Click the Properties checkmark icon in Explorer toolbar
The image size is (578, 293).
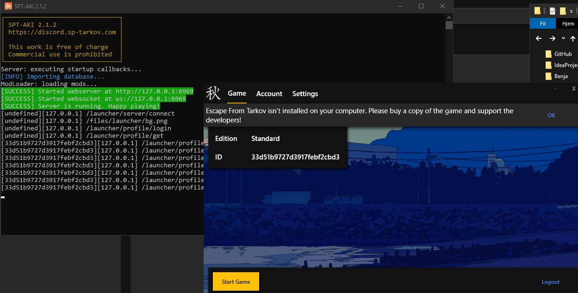(553, 11)
